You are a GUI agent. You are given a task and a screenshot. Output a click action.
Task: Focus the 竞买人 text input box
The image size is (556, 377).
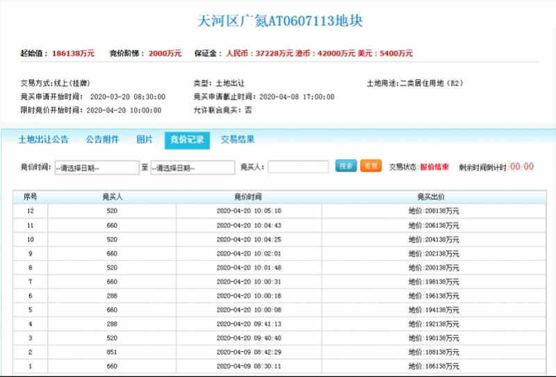pos(298,167)
